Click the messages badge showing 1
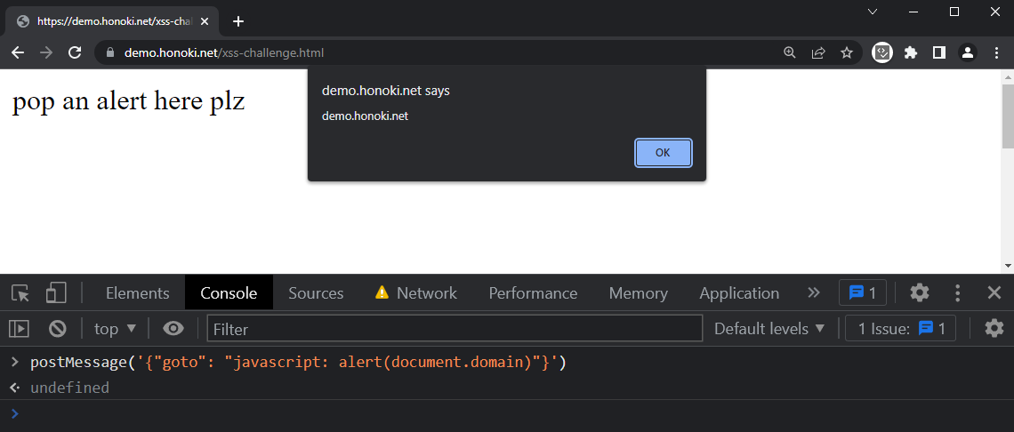1014x432 pixels. [862, 293]
